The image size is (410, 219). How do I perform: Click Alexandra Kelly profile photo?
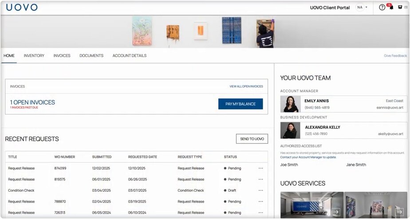290,131
